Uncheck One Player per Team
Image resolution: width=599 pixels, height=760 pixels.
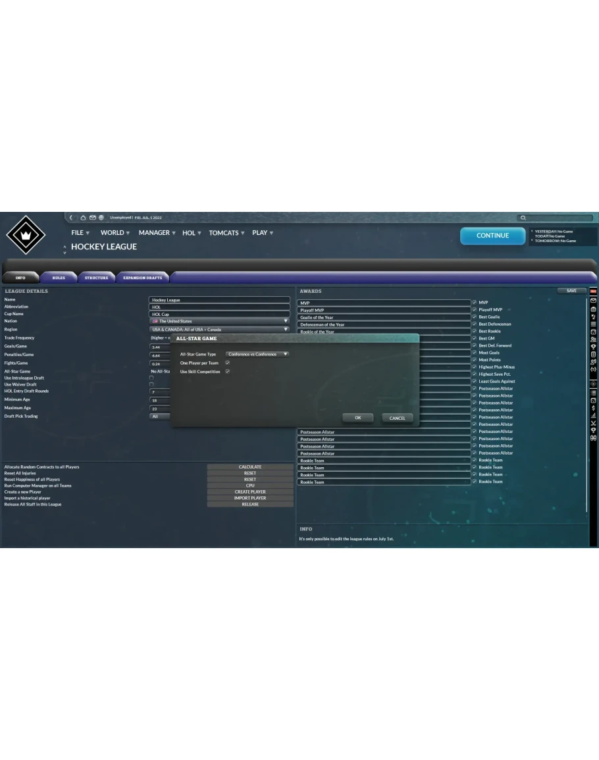[228, 363]
